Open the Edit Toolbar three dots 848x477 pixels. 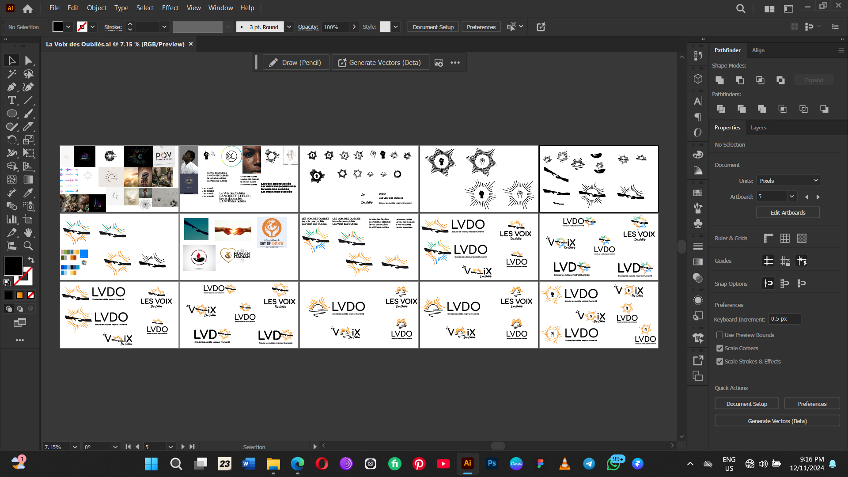pyautogui.click(x=20, y=340)
